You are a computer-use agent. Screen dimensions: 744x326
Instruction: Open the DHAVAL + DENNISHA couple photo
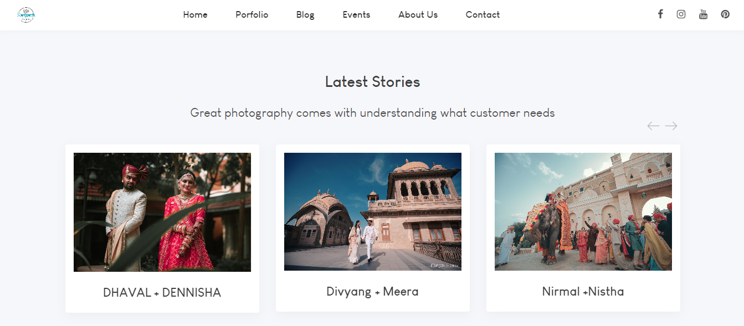click(162, 212)
